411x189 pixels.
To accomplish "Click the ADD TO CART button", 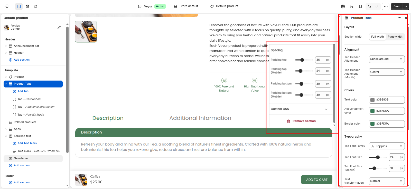I will [x=317, y=180].
